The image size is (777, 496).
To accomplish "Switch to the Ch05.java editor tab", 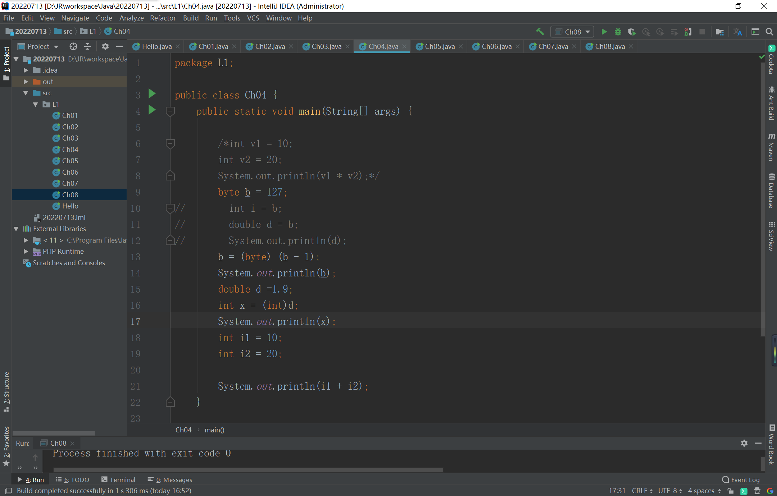I will click(x=439, y=46).
